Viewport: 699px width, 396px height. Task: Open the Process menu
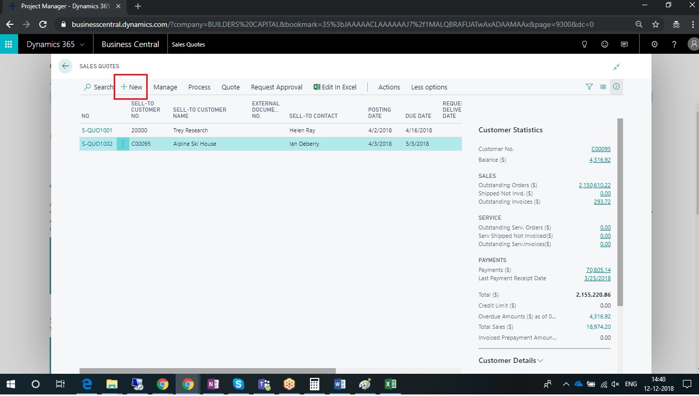tap(199, 87)
